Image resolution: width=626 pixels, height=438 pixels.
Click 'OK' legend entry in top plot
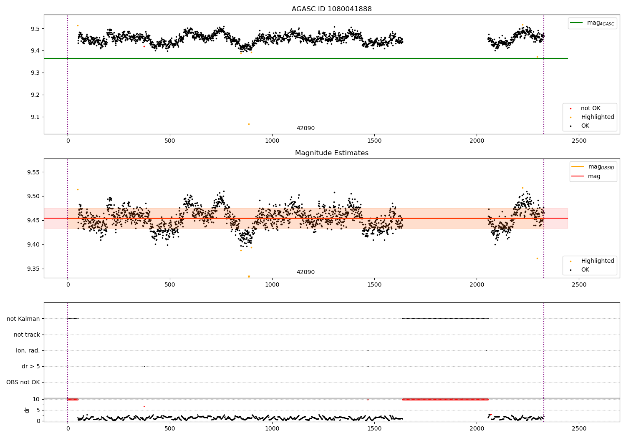click(x=585, y=126)
